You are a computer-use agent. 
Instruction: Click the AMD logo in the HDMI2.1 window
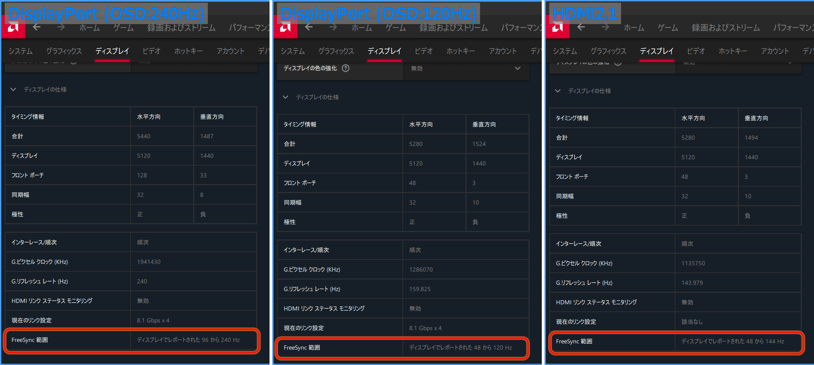tap(558, 27)
